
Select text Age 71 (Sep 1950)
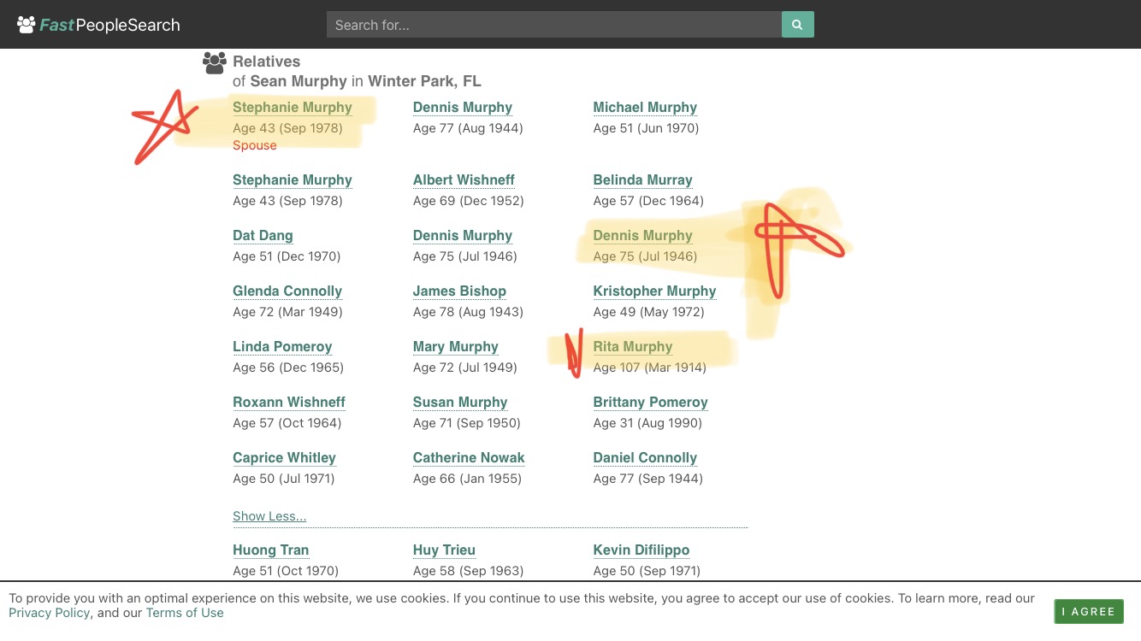pos(467,423)
